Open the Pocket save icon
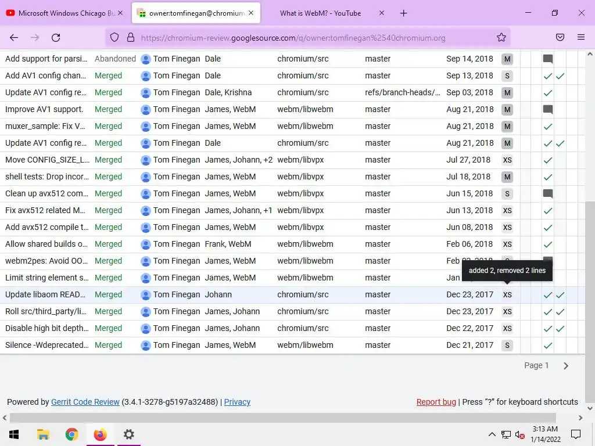Screen dimensions: 595x446 point(560,37)
